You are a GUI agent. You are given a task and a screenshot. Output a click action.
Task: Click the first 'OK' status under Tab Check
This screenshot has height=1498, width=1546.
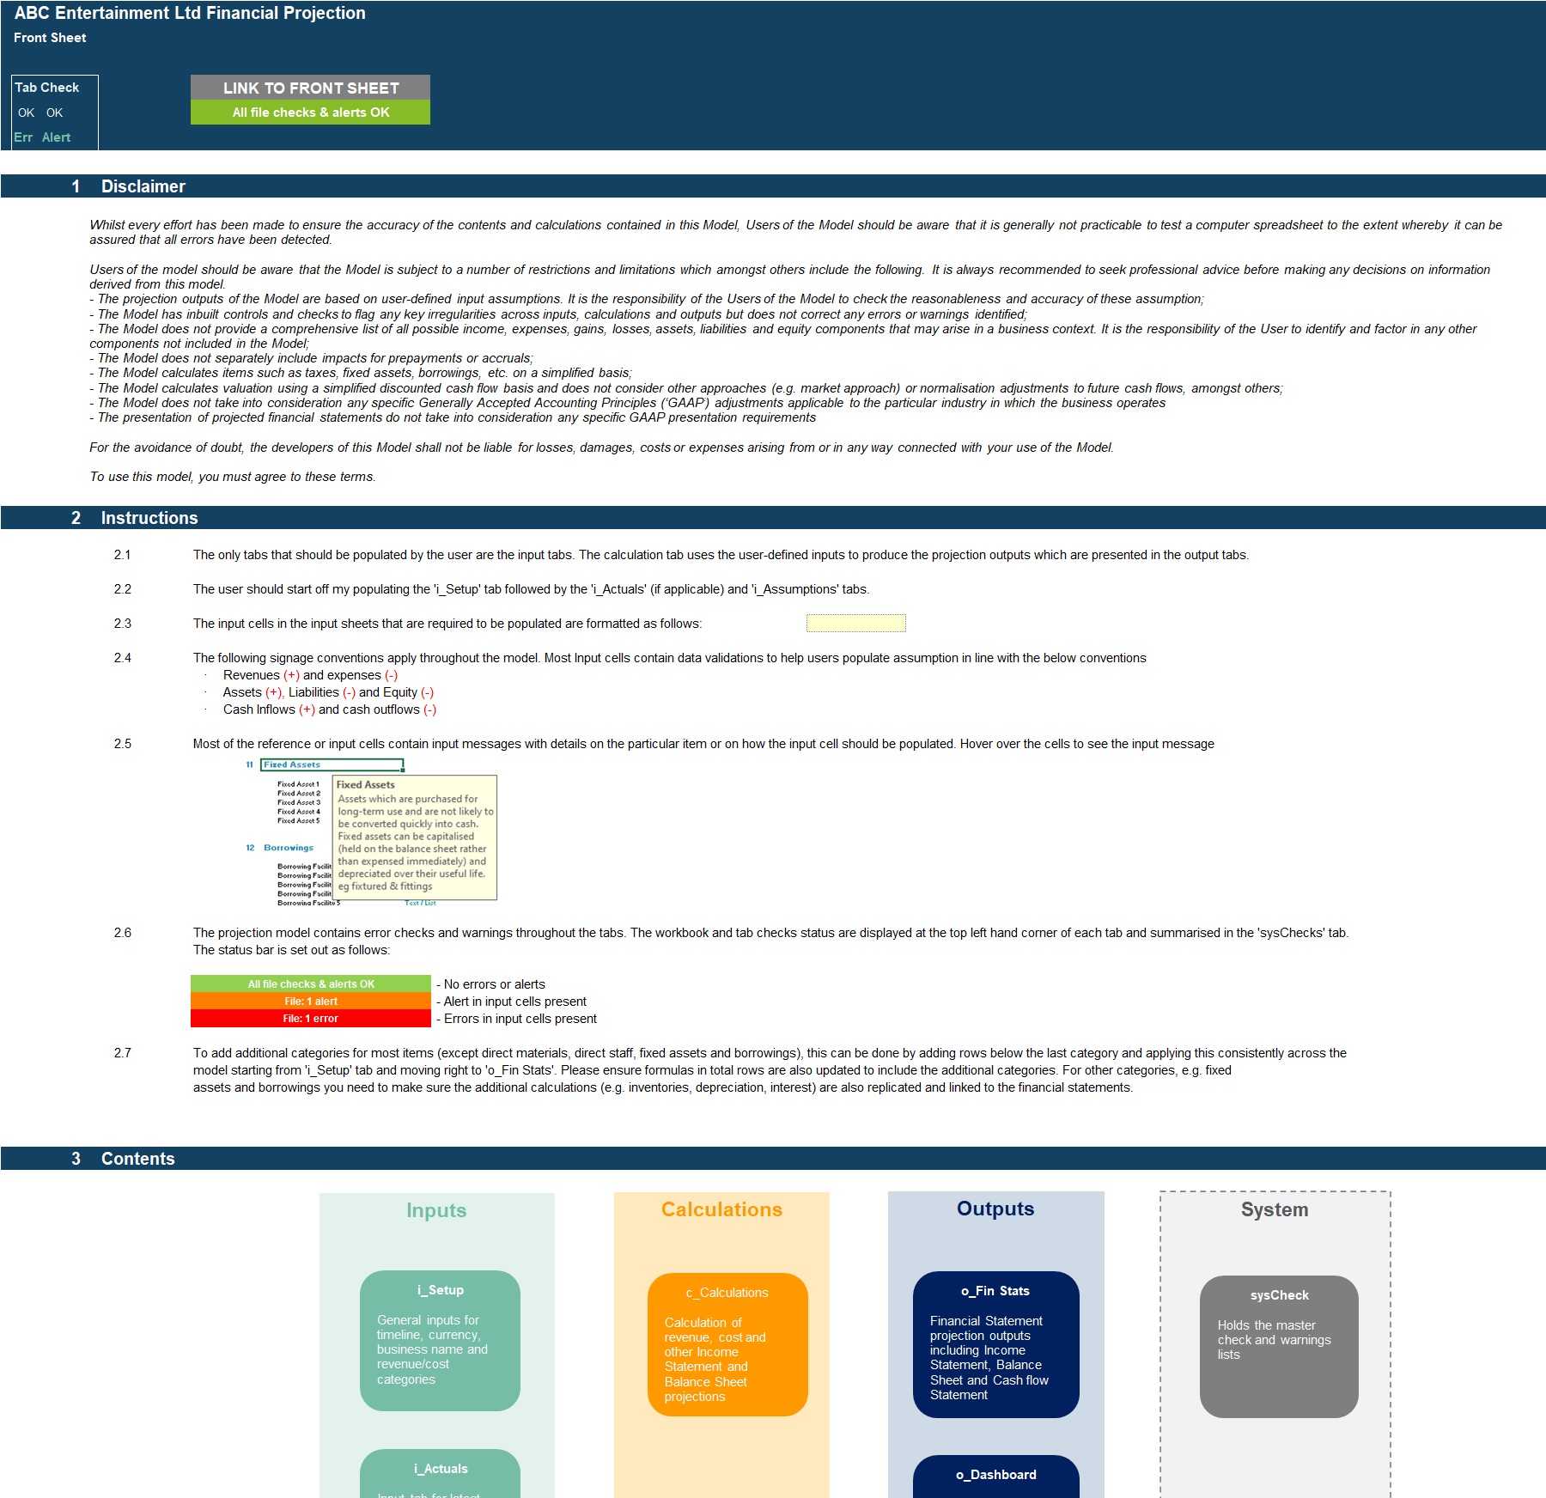[x=26, y=113]
